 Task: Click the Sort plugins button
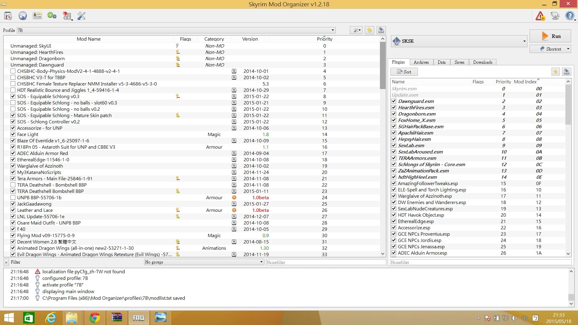point(404,72)
